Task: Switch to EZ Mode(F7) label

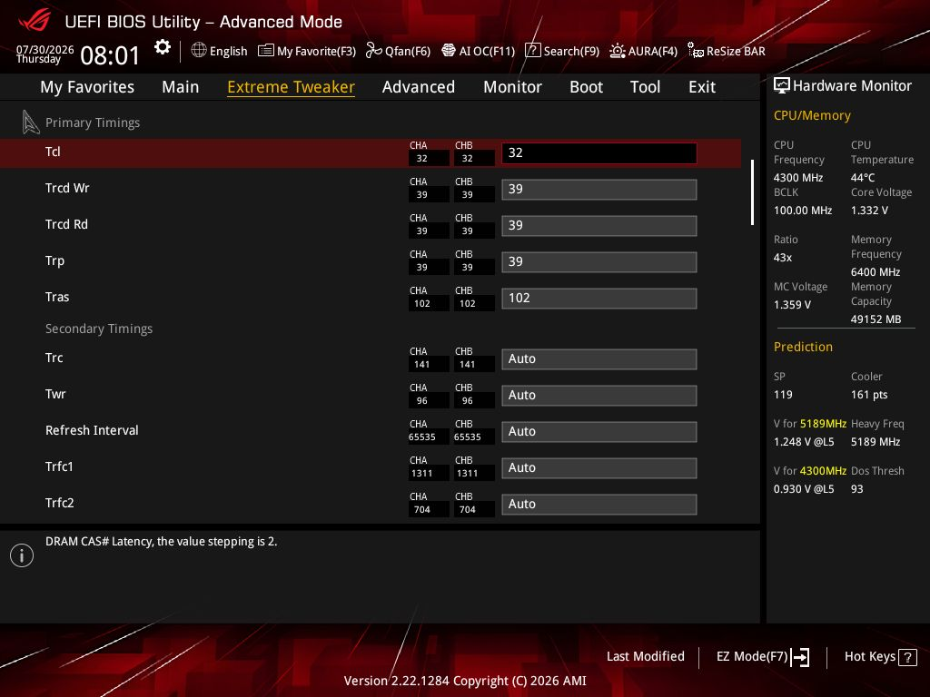Action: (751, 656)
